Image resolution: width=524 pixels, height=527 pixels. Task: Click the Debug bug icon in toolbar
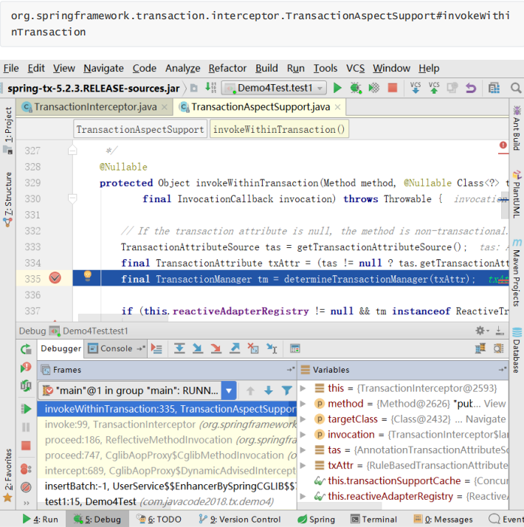pos(355,88)
